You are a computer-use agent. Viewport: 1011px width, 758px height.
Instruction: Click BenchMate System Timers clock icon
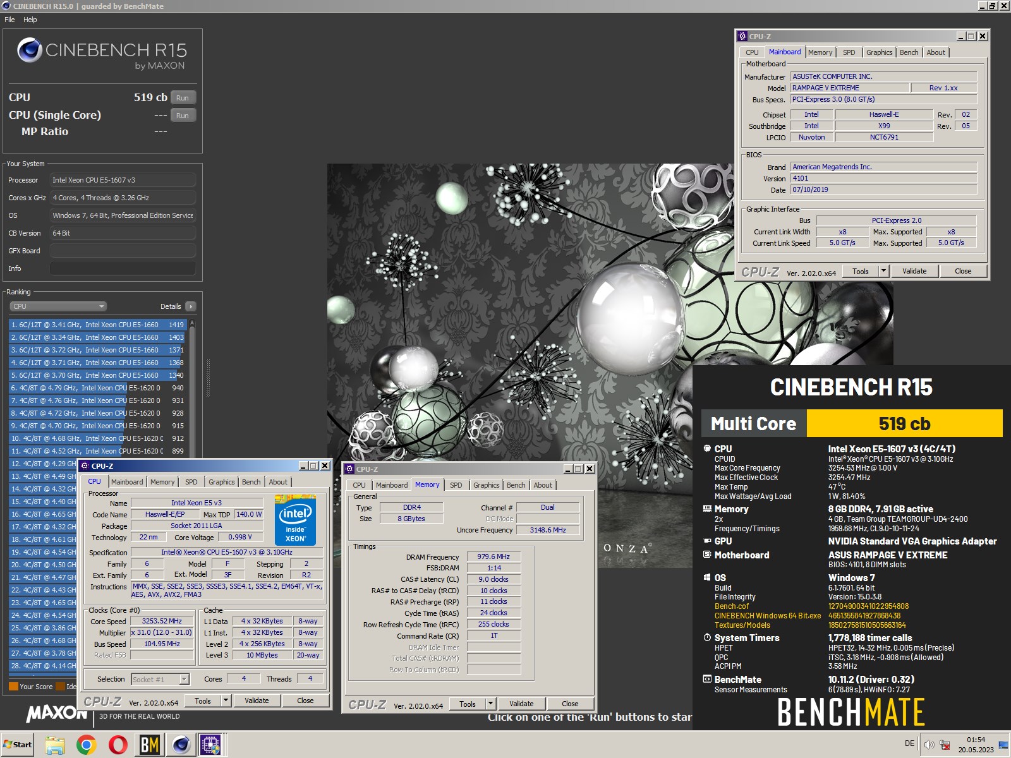[707, 637]
